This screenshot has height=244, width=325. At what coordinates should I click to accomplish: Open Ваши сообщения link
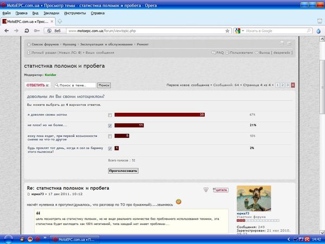100,53
